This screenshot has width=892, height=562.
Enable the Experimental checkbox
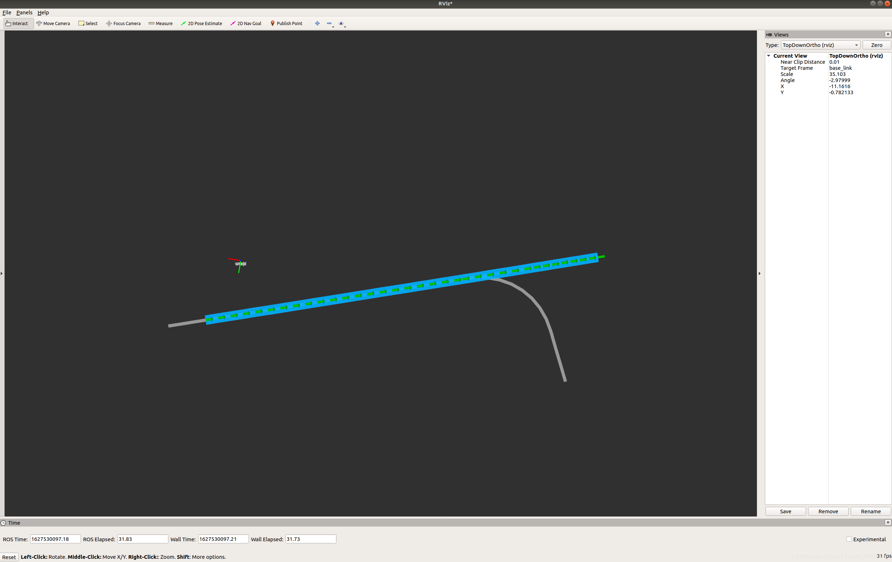pos(849,539)
